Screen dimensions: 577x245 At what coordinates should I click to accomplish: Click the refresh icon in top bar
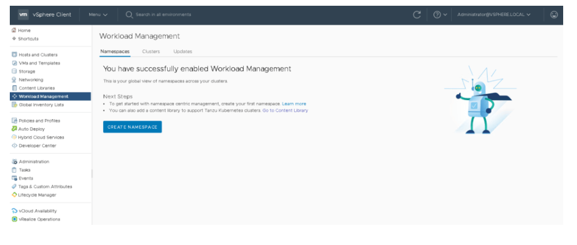[x=417, y=14]
